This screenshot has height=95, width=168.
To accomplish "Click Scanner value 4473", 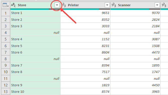I will point(136,52).
